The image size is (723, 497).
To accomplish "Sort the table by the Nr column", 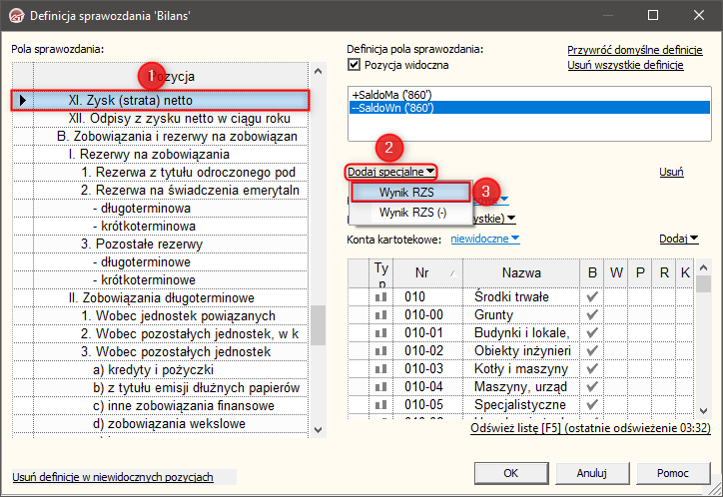I will (x=428, y=272).
